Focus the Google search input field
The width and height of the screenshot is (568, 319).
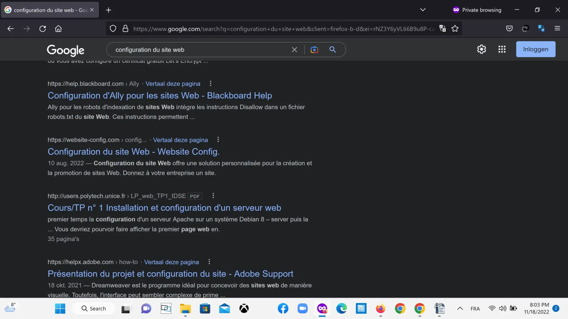click(201, 50)
